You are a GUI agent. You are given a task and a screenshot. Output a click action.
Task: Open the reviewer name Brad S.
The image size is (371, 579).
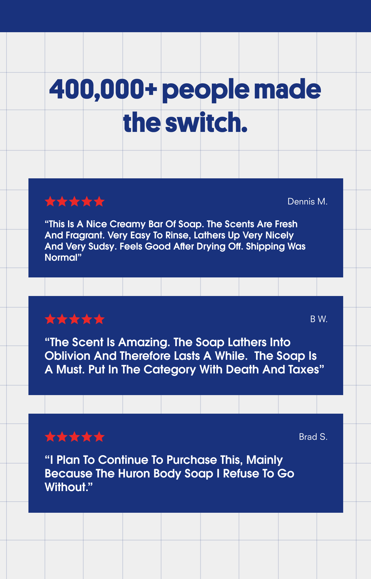[313, 437]
